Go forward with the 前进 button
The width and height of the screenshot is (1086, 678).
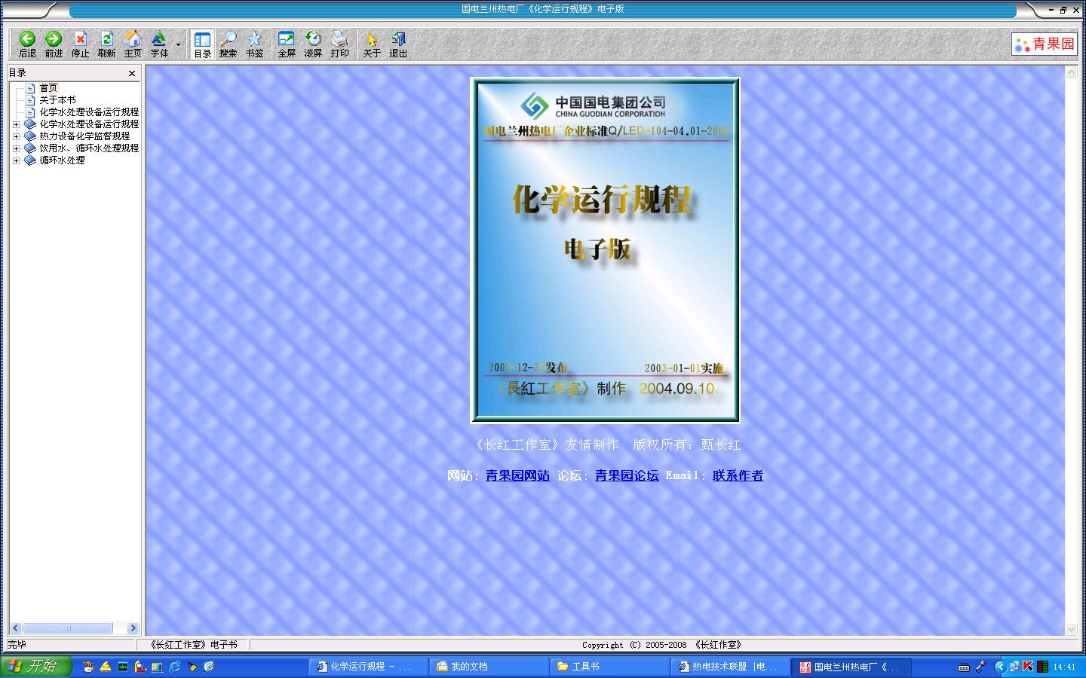pyautogui.click(x=54, y=44)
